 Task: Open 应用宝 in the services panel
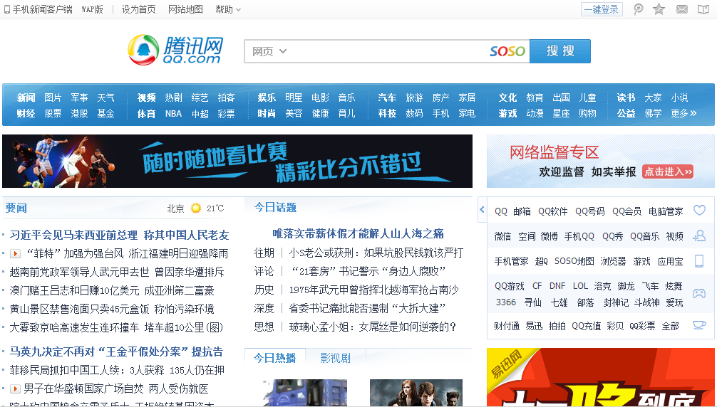[x=671, y=261]
